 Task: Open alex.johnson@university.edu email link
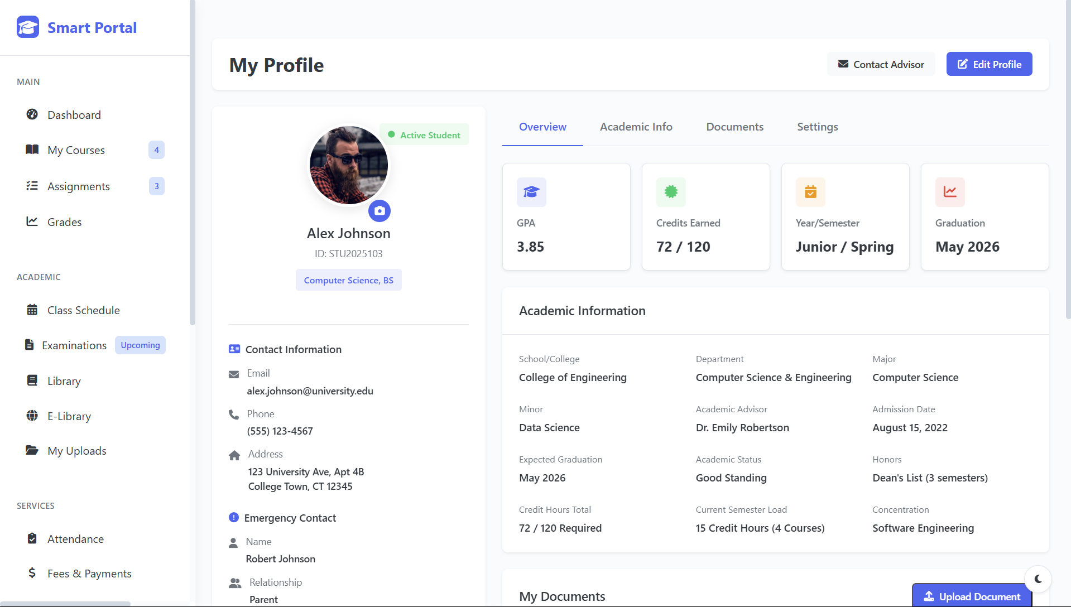(310, 391)
